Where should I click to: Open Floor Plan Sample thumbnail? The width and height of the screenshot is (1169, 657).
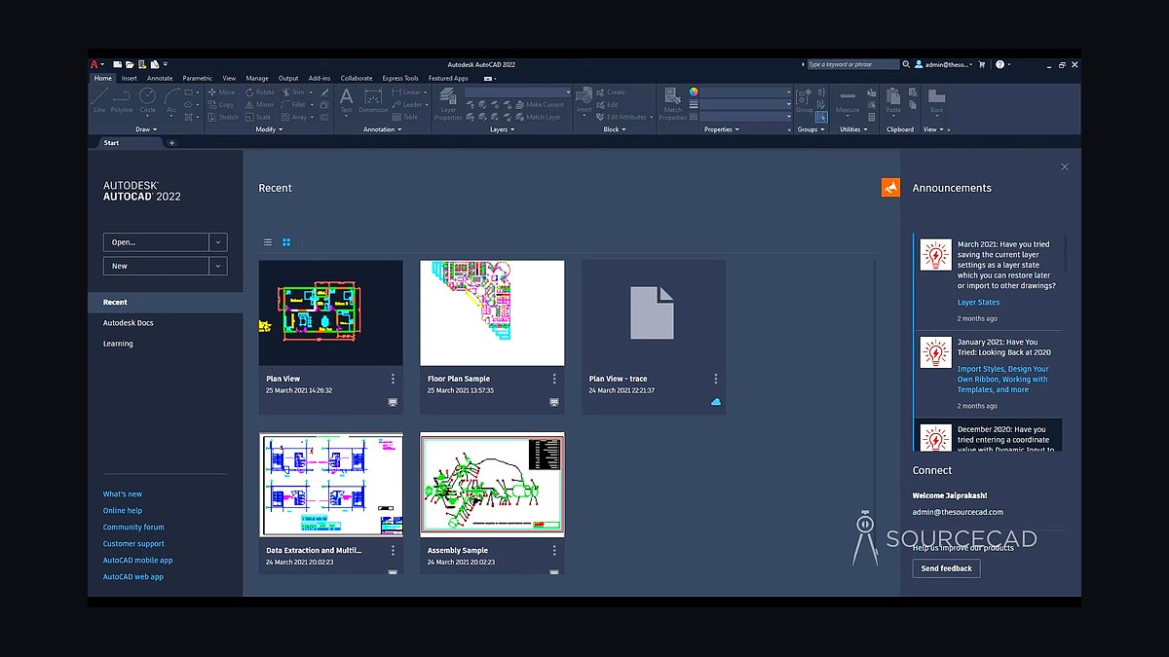492,312
